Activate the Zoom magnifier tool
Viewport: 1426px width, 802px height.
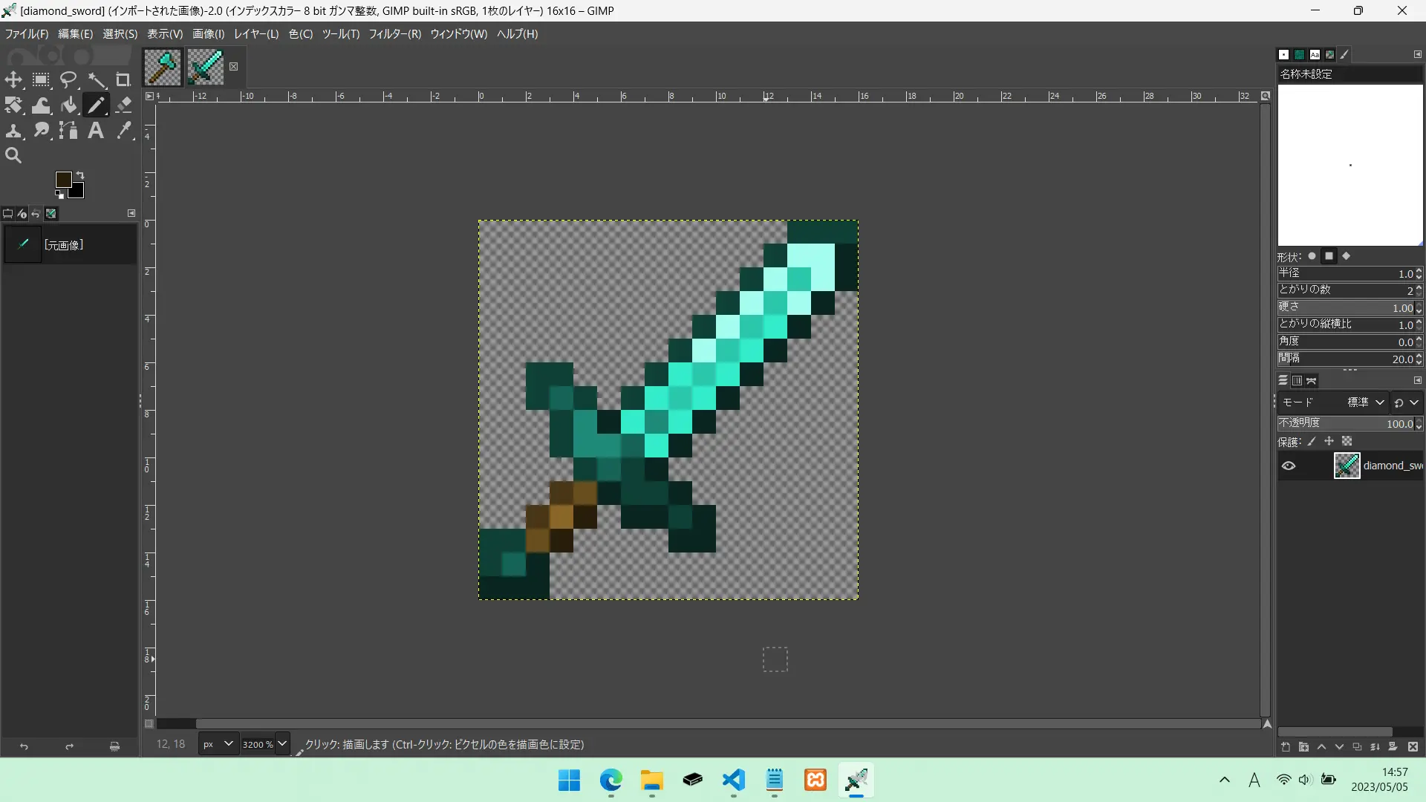tap(13, 155)
